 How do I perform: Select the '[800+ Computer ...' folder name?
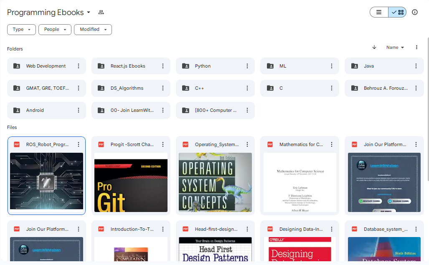pyautogui.click(x=216, y=110)
